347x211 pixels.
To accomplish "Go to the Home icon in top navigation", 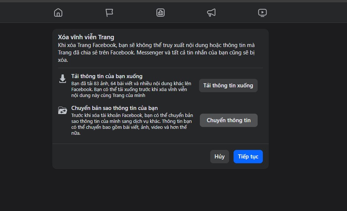I will click(58, 13).
